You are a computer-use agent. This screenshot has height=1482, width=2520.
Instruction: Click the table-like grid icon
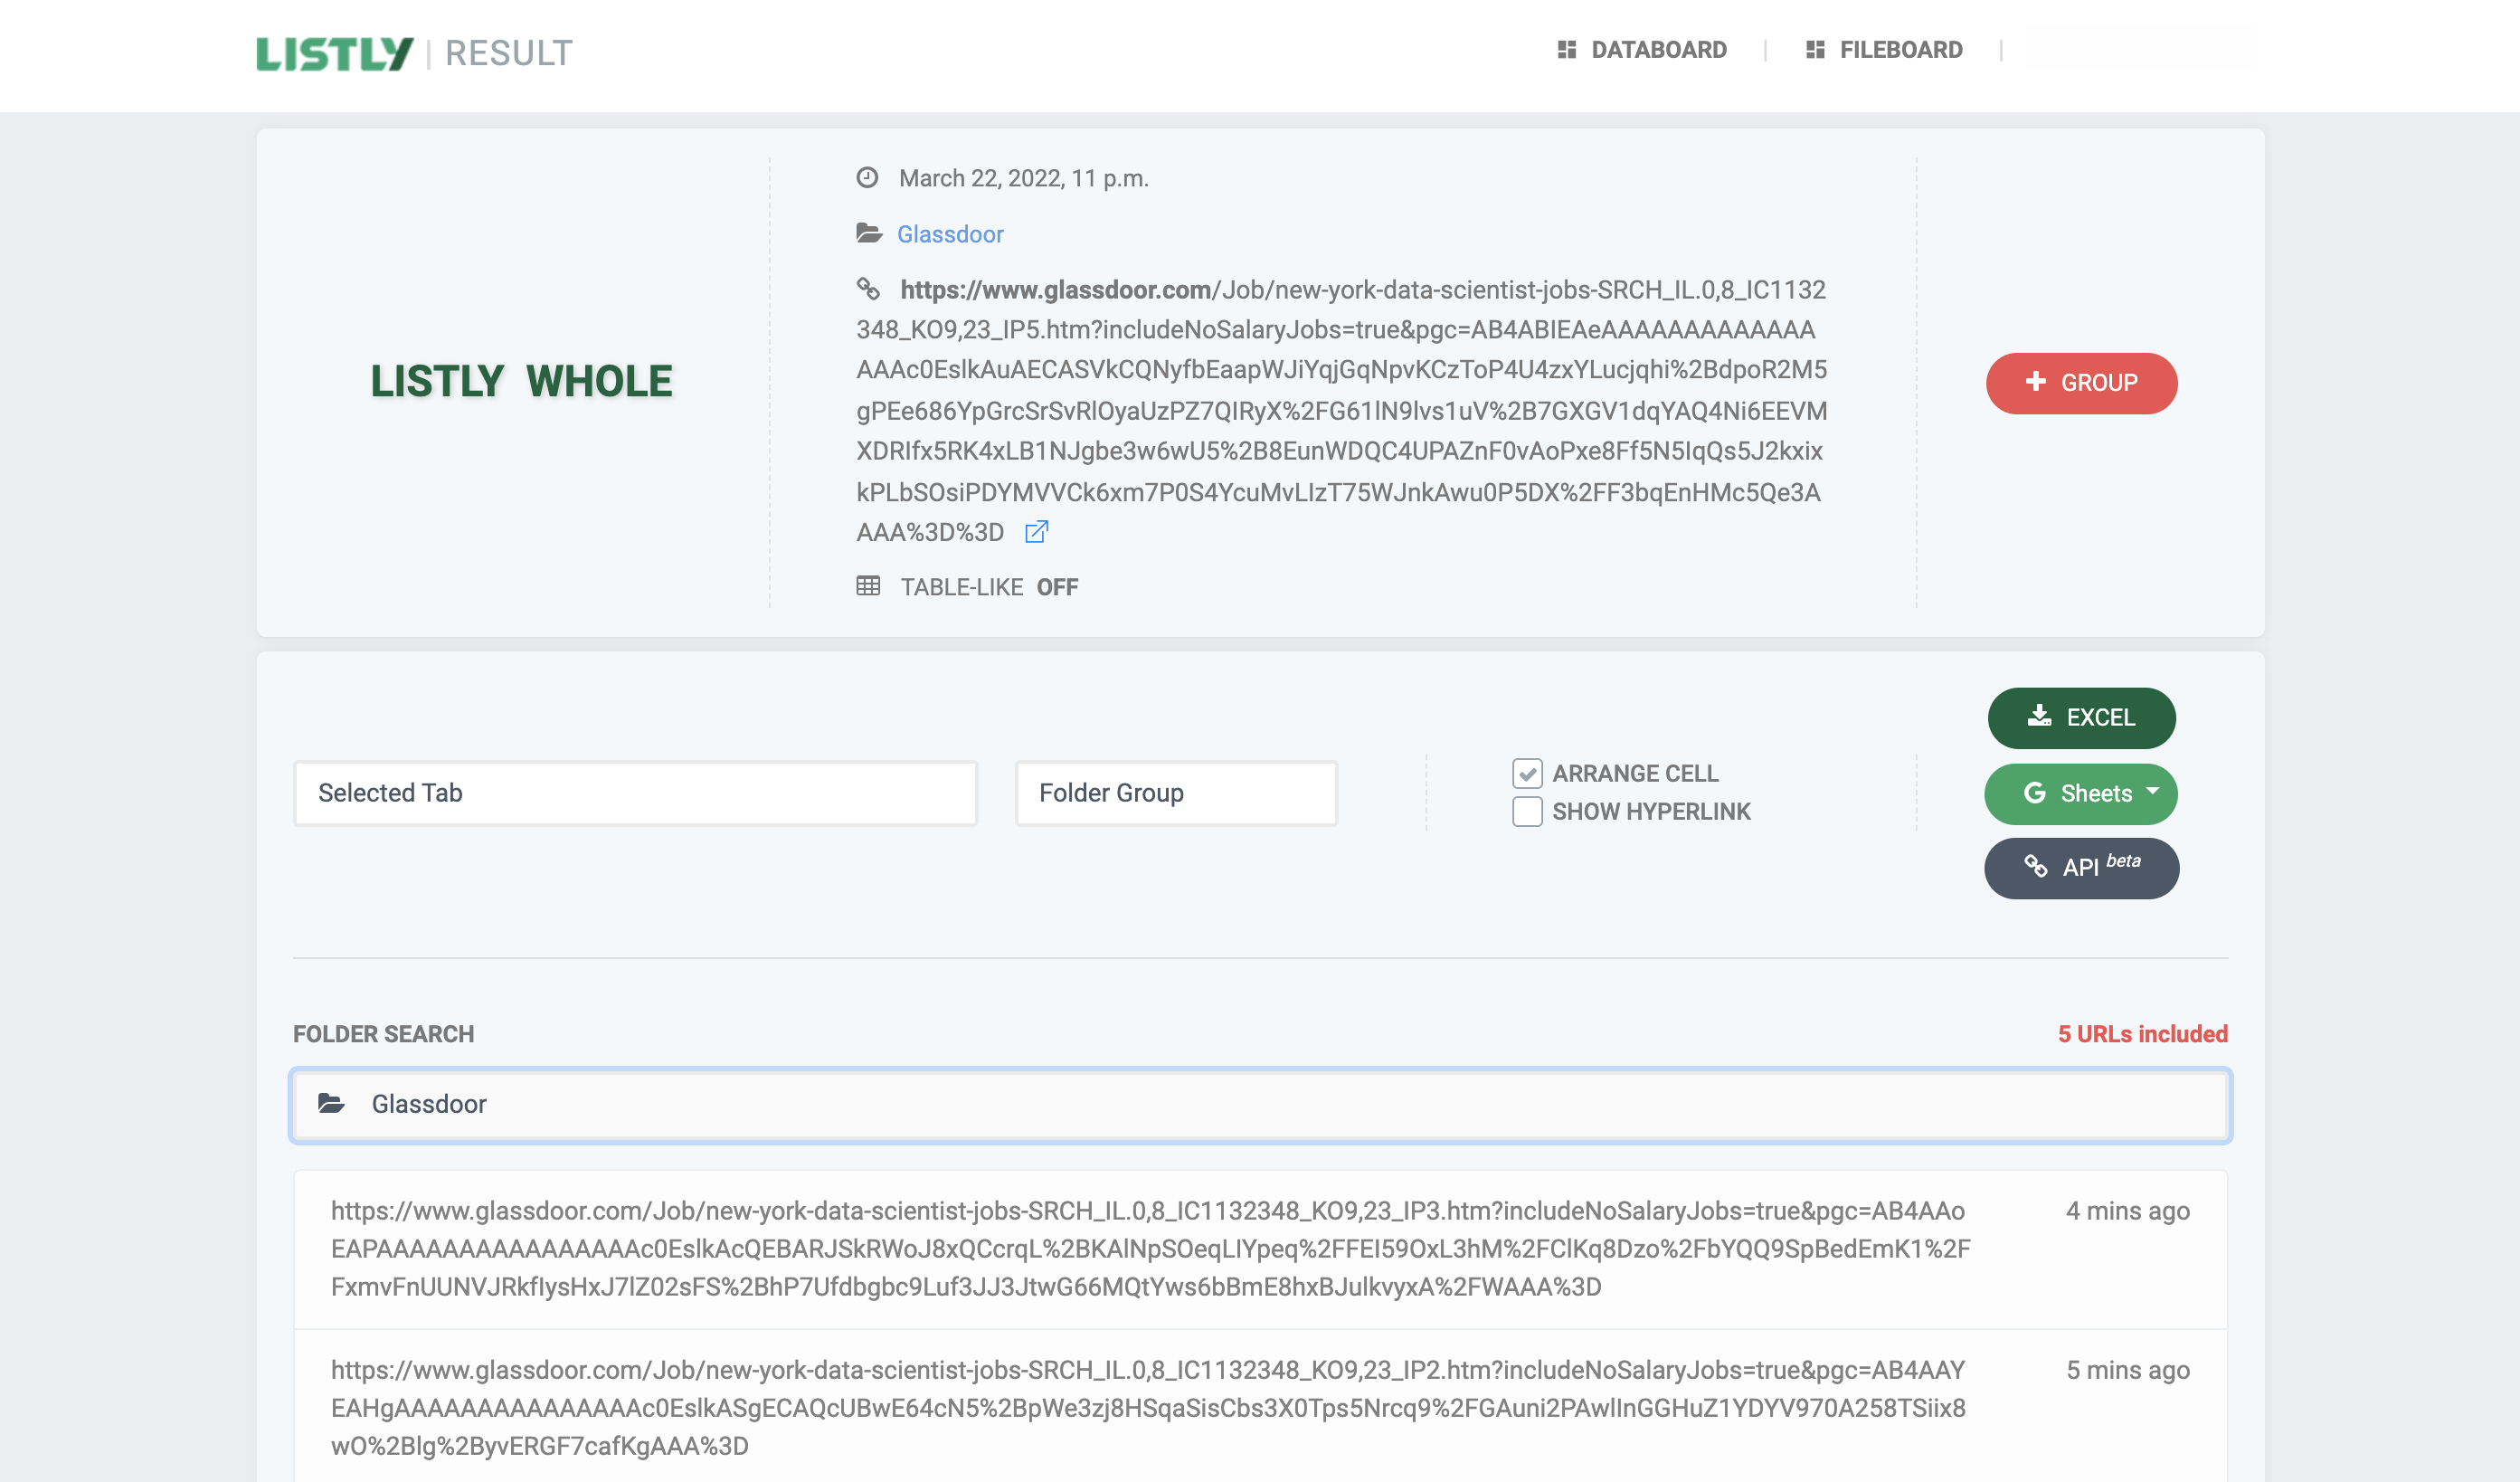tap(868, 586)
